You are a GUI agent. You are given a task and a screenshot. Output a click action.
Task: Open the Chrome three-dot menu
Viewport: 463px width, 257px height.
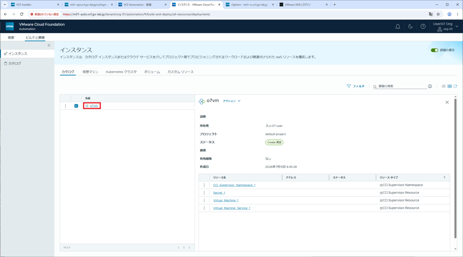pos(458,14)
